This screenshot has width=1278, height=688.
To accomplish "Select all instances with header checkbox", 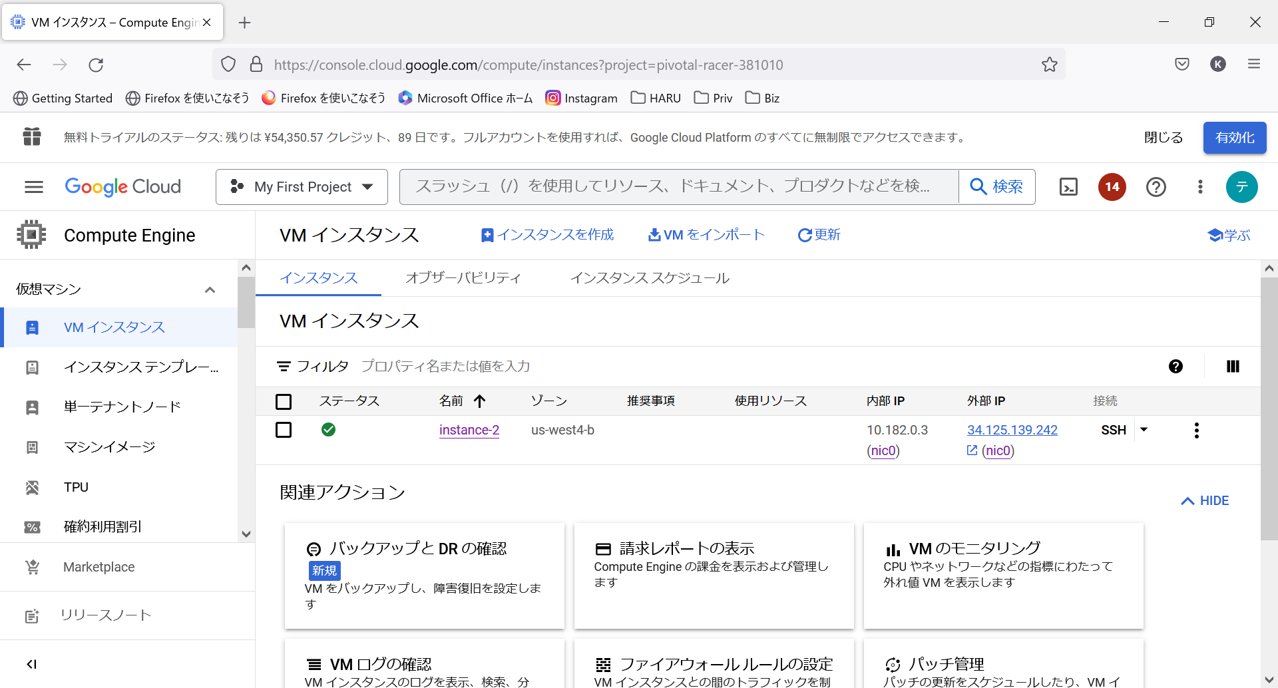I will (x=284, y=401).
